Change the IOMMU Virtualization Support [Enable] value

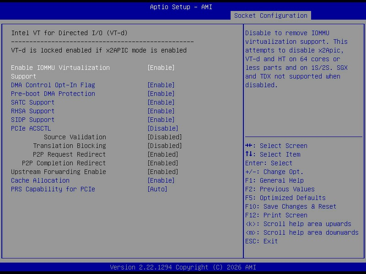(x=161, y=68)
